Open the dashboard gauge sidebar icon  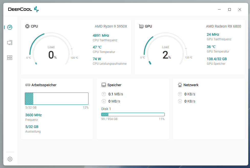coord(10,27)
